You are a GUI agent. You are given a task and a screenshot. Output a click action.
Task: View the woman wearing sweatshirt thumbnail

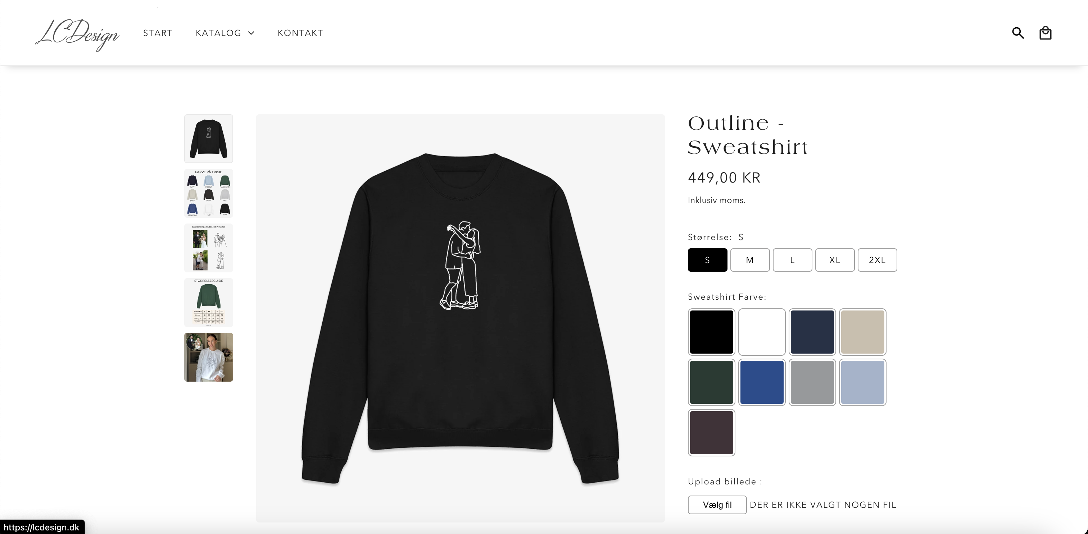209,357
